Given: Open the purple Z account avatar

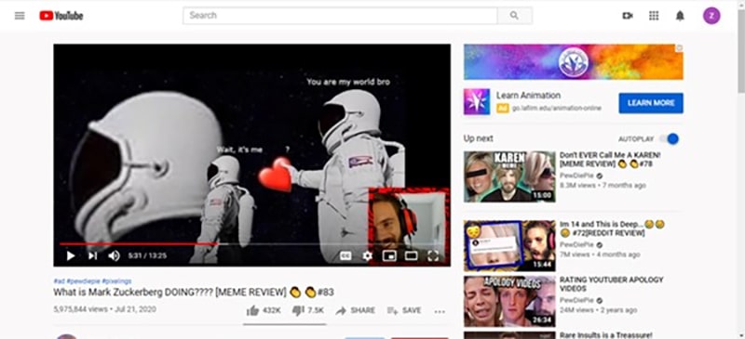Looking at the screenshot, I should click(711, 16).
